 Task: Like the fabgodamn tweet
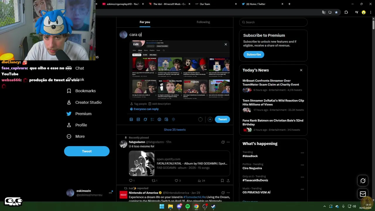178,181
